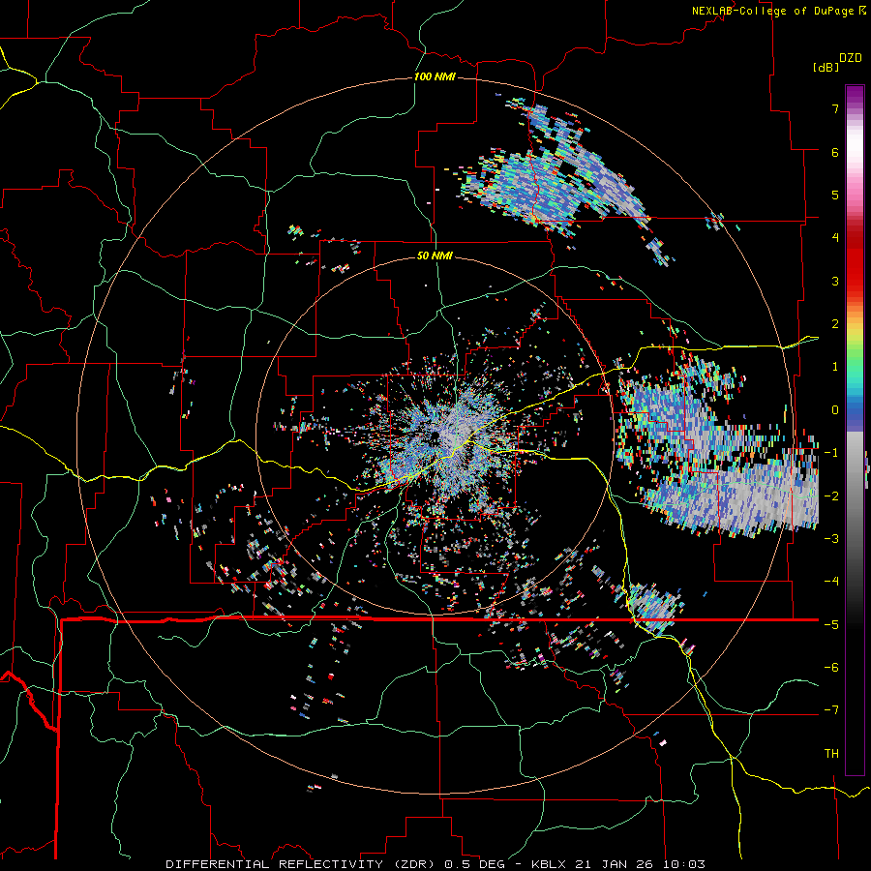Click the -6 value on the scale
The image size is (871, 871).
(x=831, y=667)
